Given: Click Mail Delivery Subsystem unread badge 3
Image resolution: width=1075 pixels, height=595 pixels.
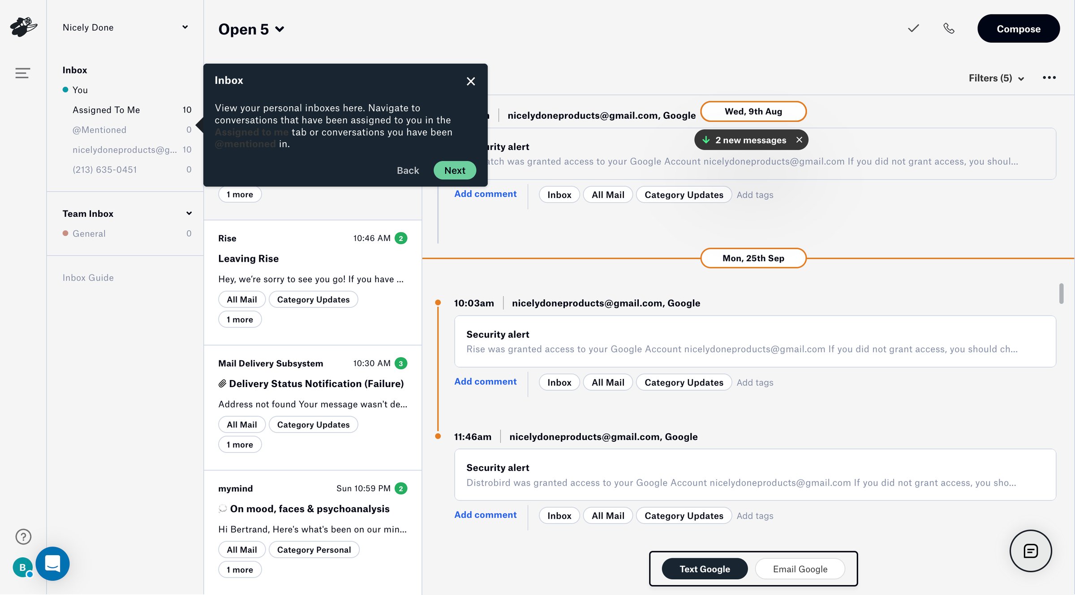Looking at the screenshot, I should point(401,363).
